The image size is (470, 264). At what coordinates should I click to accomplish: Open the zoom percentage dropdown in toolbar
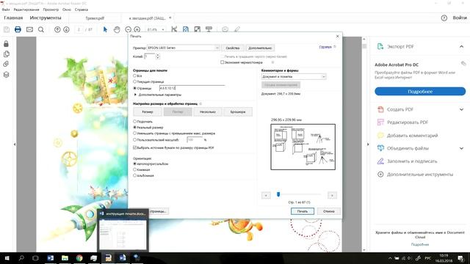point(163,29)
